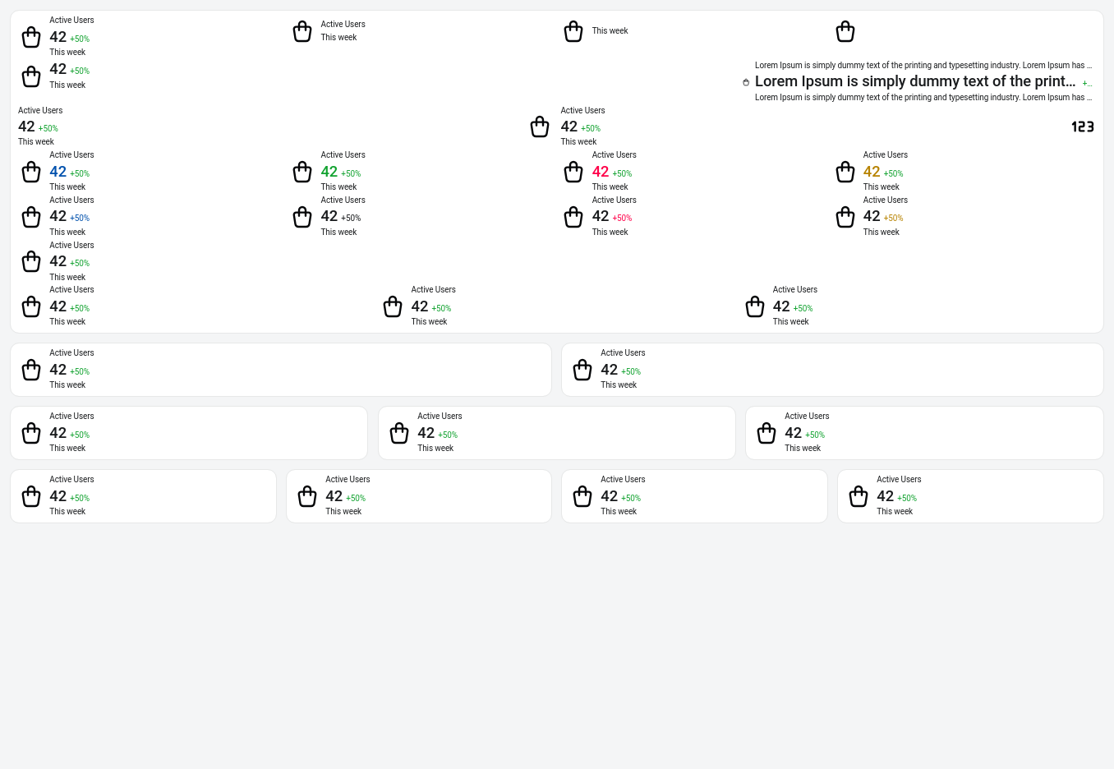
Task: Click the yellow +50% trend text
Action: 893,219
